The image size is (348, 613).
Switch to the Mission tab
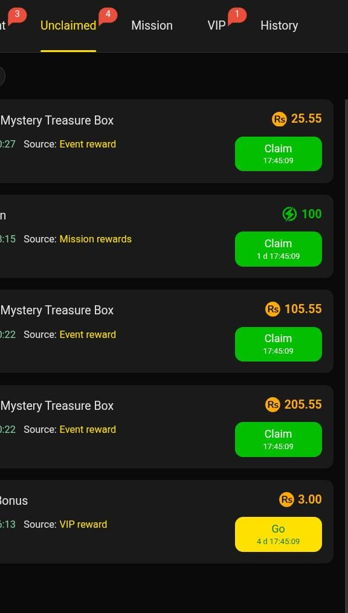(152, 26)
